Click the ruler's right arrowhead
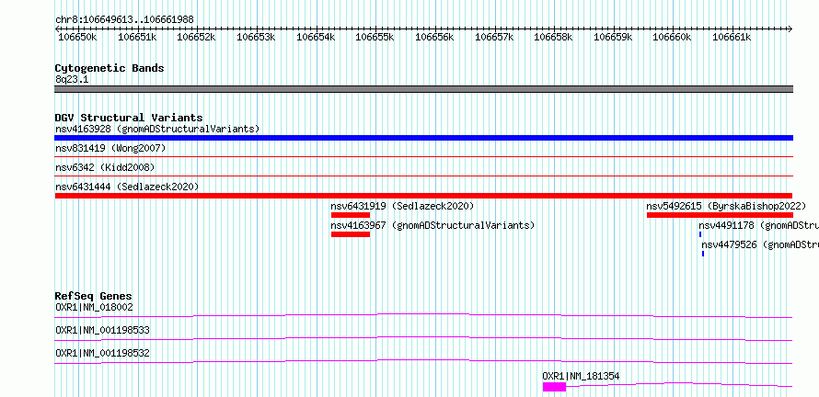819x397 pixels. (790, 28)
